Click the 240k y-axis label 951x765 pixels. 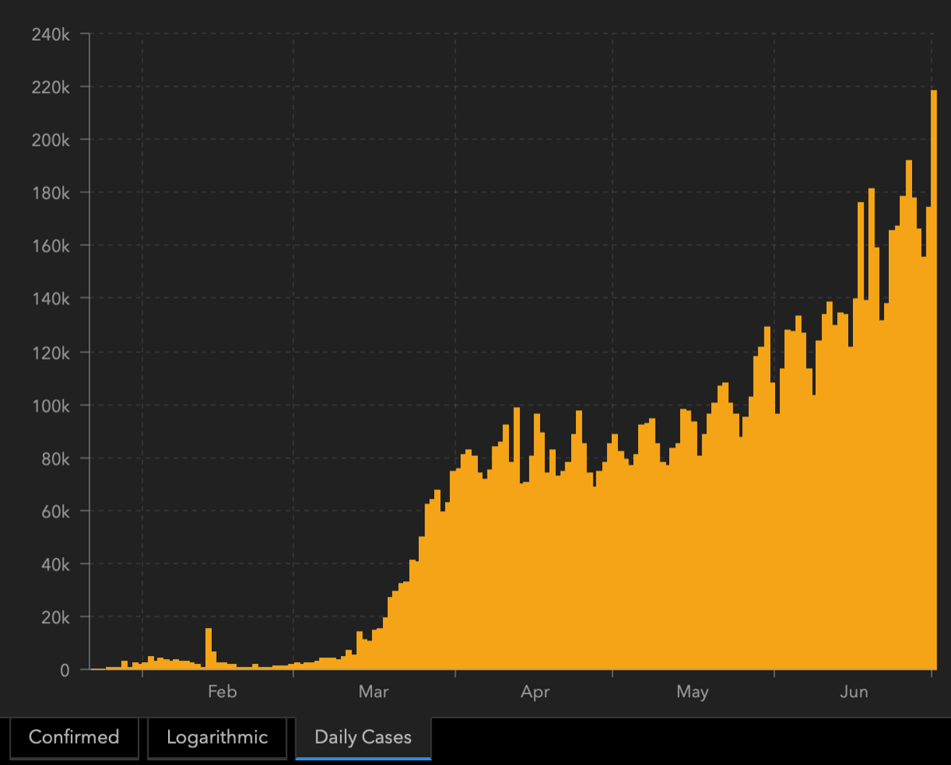[x=51, y=34]
